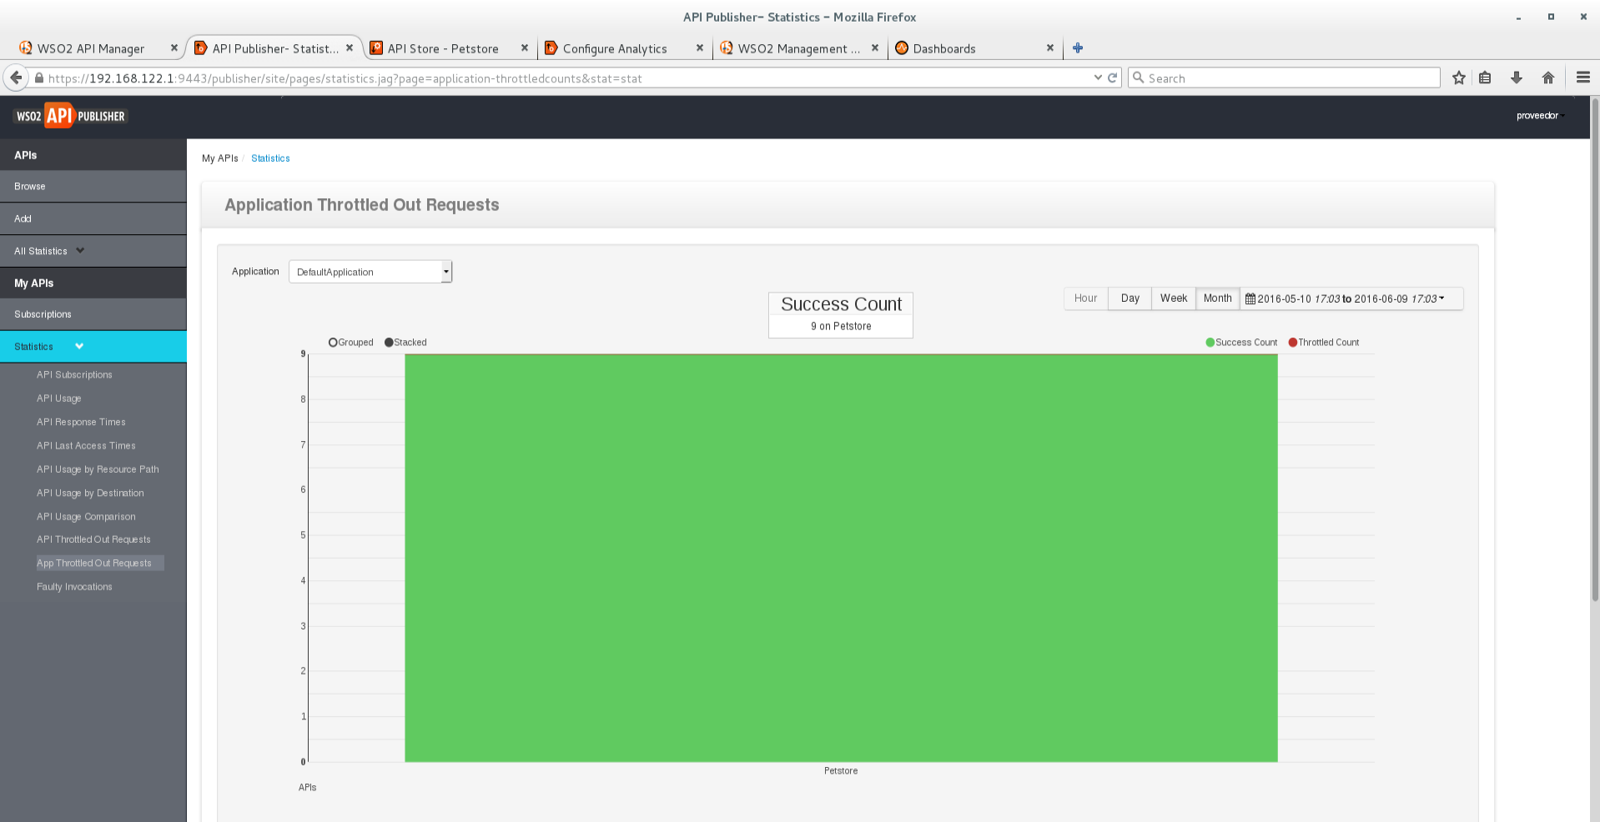This screenshot has height=822, width=1600.
Task: Close the API Store Petstore tab
Action: pyautogui.click(x=525, y=48)
